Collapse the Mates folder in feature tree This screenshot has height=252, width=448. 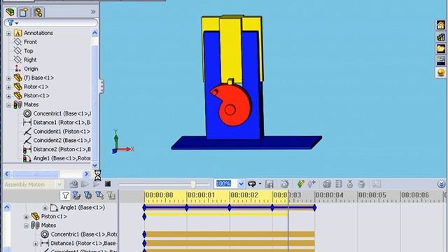pos(8,105)
